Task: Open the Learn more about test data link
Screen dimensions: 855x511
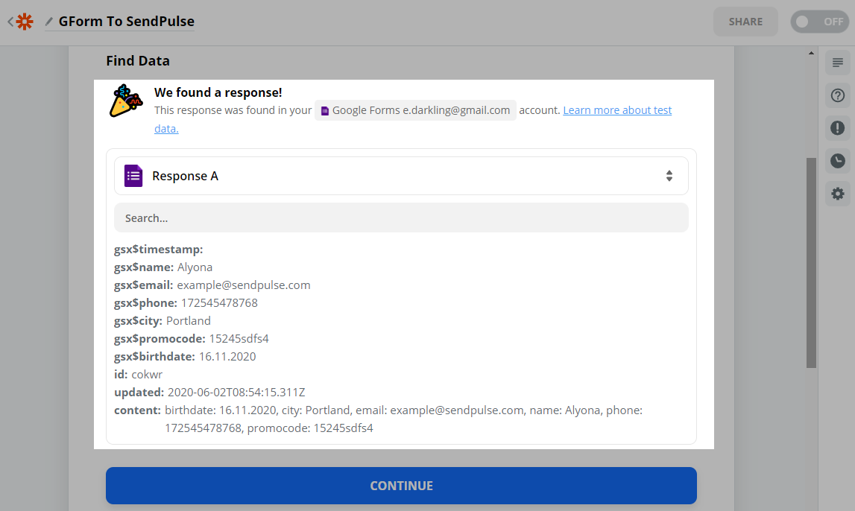Action: click(x=617, y=110)
